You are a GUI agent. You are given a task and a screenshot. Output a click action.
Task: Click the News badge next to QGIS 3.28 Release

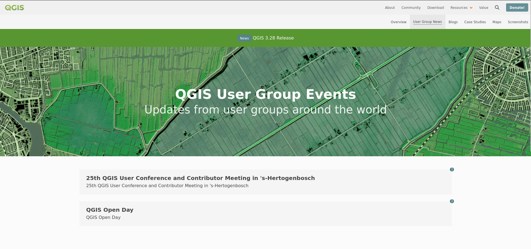[244, 38]
